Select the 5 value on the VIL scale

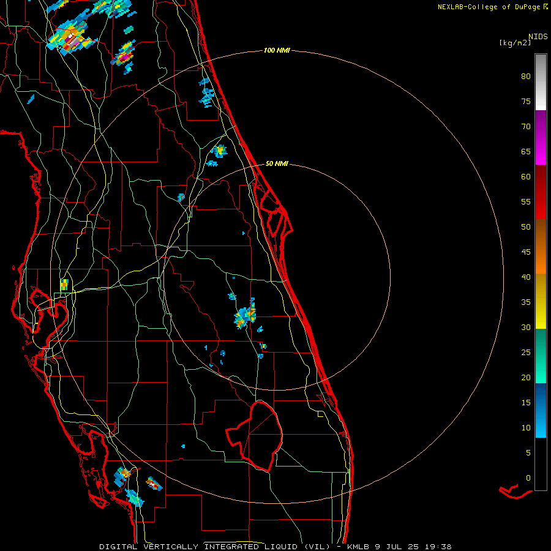[x=528, y=453]
